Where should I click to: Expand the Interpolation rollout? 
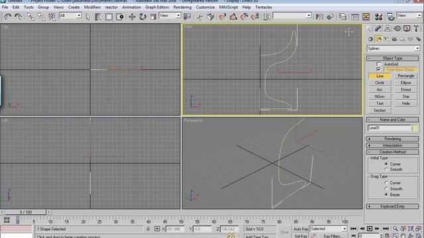(x=392, y=145)
